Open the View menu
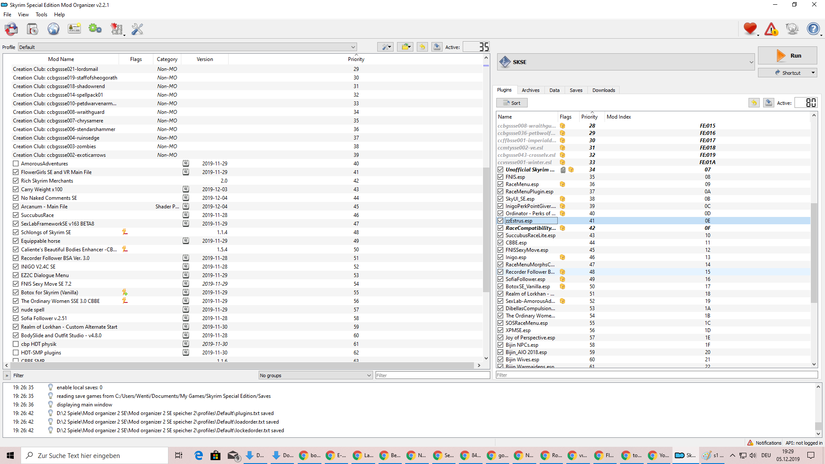 coord(23,15)
